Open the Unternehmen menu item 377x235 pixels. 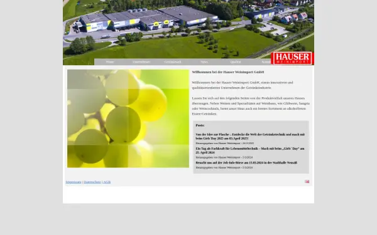pos(141,62)
